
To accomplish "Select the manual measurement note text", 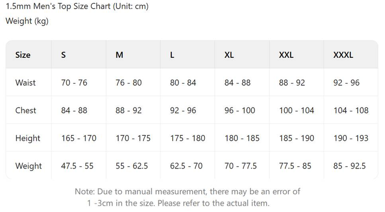I will tap(188, 197).
